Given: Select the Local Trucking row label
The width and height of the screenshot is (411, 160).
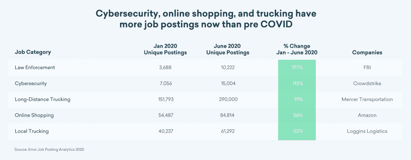Looking at the screenshot, I should point(32,131).
